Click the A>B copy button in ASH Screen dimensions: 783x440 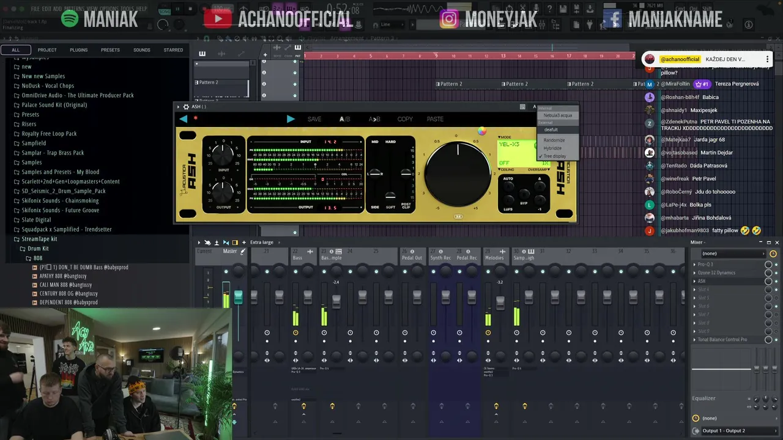[x=374, y=119]
